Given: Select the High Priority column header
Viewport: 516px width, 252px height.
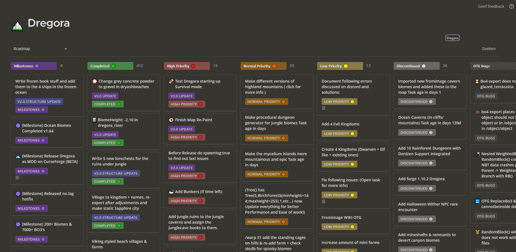Looking at the screenshot, I should click(x=187, y=66).
